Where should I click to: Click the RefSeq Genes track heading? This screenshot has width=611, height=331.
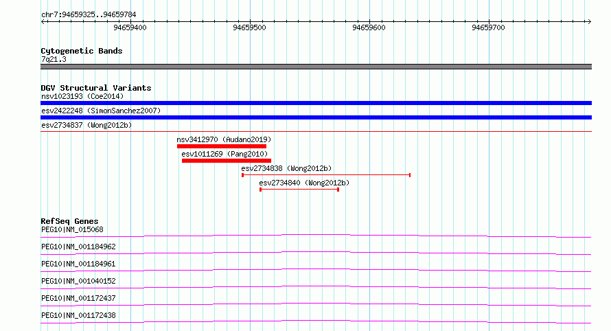pyautogui.click(x=69, y=221)
